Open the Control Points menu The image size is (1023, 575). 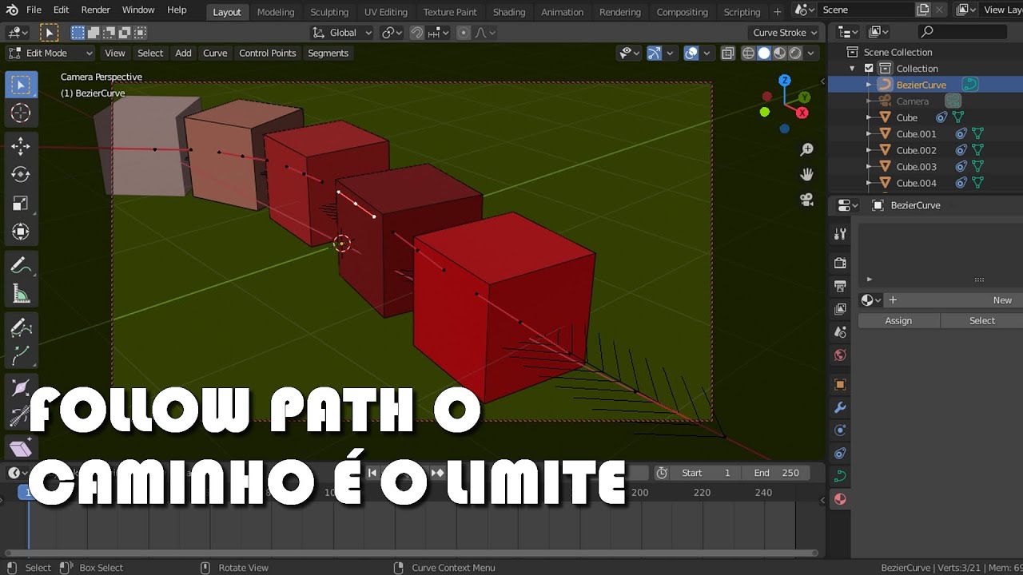pyautogui.click(x=267, y=54)
